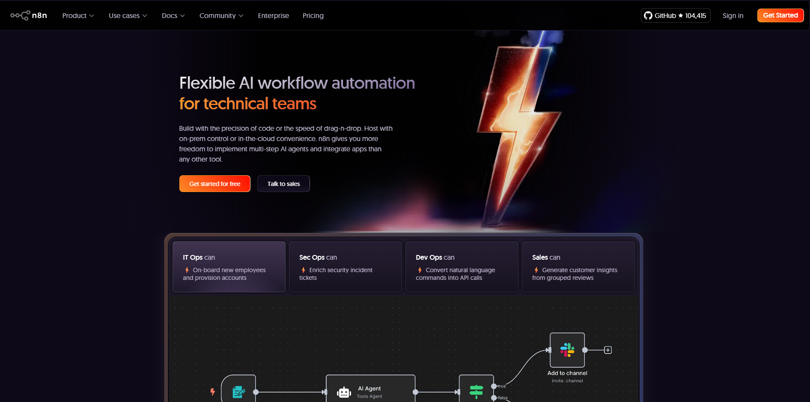The image size is (810, 402).
Task: Select the true branch connector on the switch node
Action: 494,386
